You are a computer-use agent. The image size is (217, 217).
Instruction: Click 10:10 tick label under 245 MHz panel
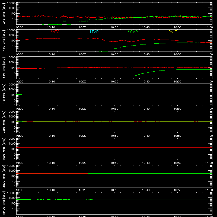coord(51,27)
